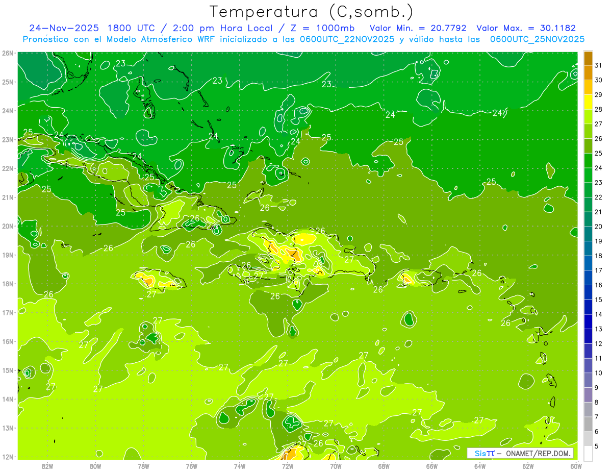Click the "68W" longitude axis label
This screenshot has width=612, height=473.
[x=384, y=465]
